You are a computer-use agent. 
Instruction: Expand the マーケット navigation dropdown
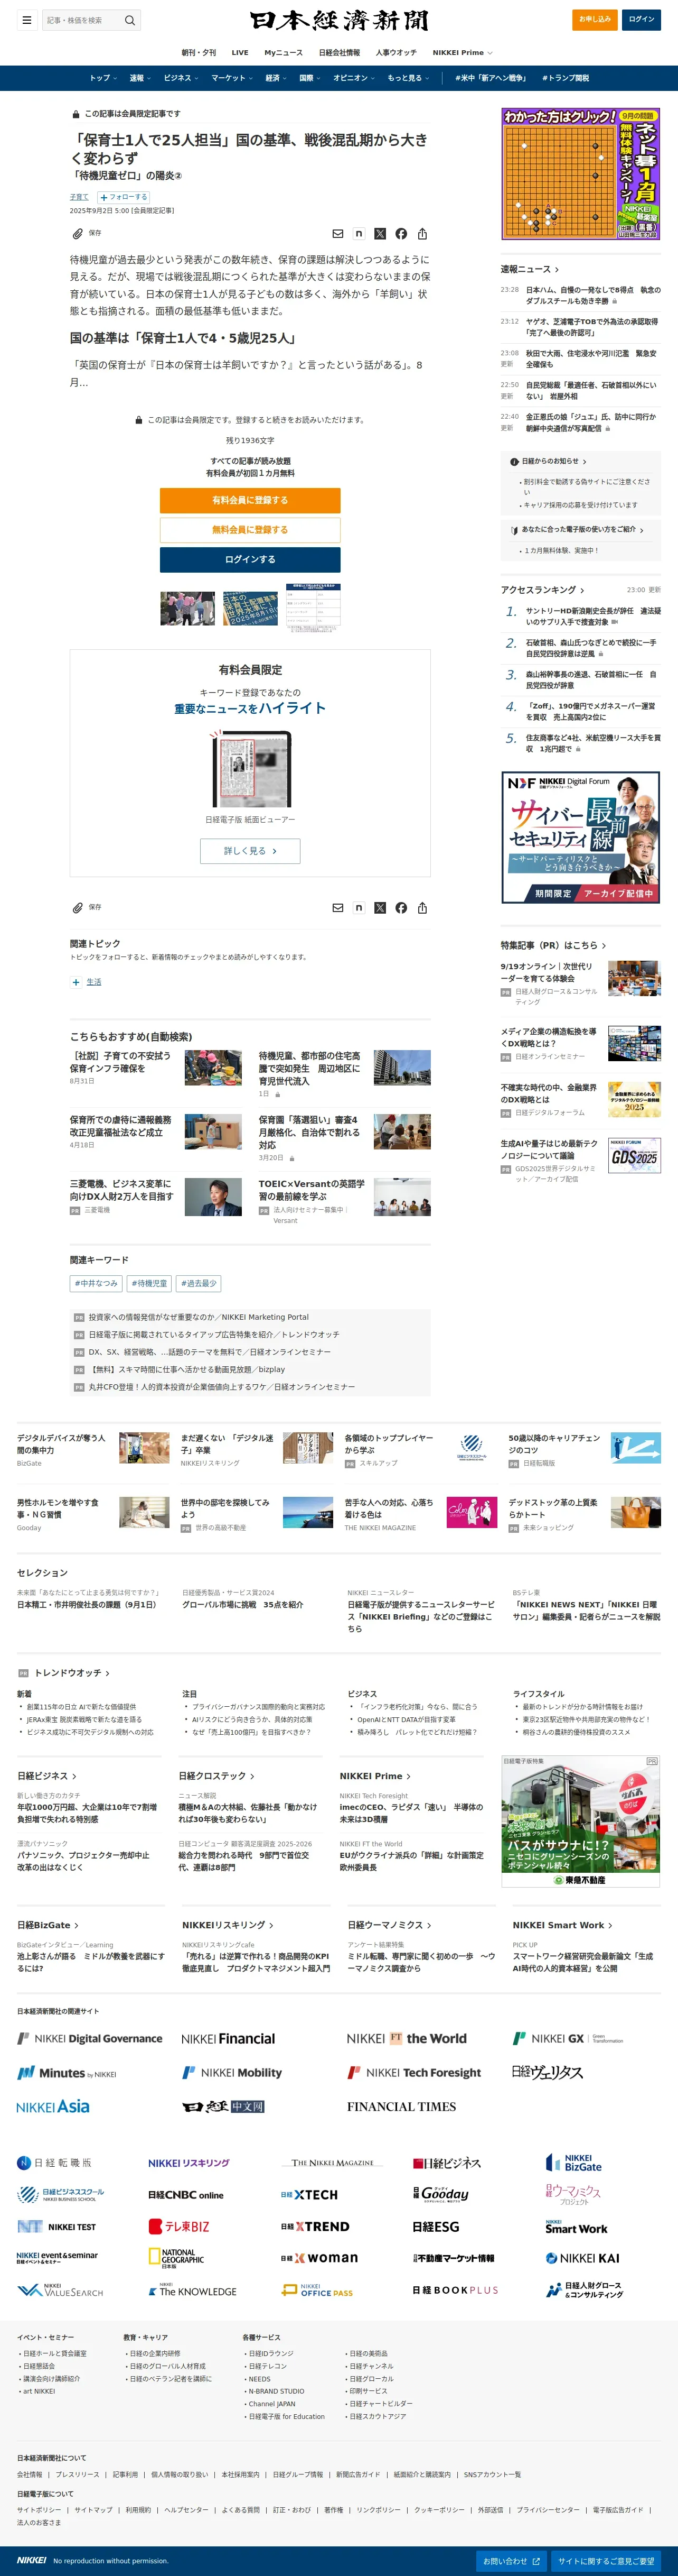(232, 78)
